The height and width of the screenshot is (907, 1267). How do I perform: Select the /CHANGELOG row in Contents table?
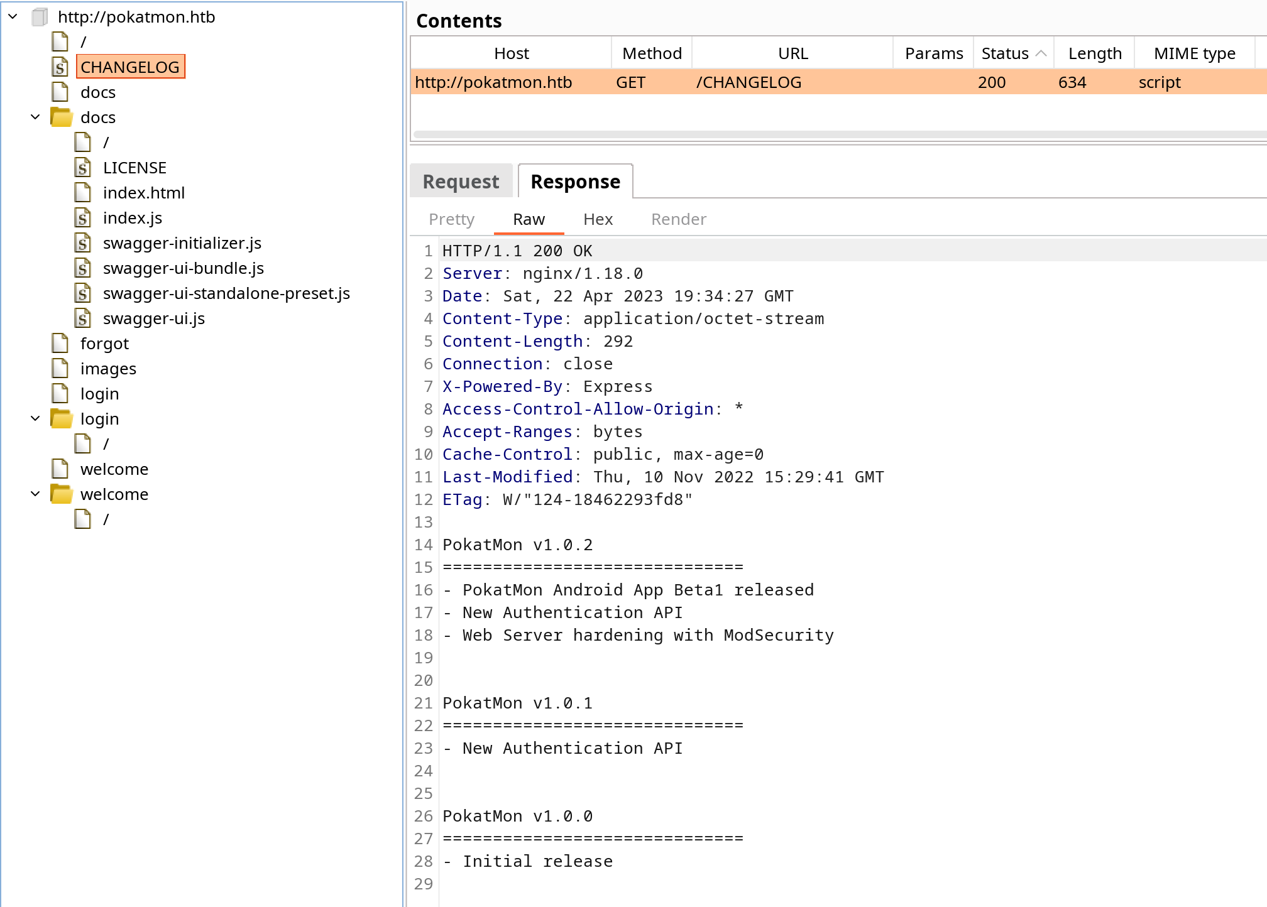(x=838, y=82)
